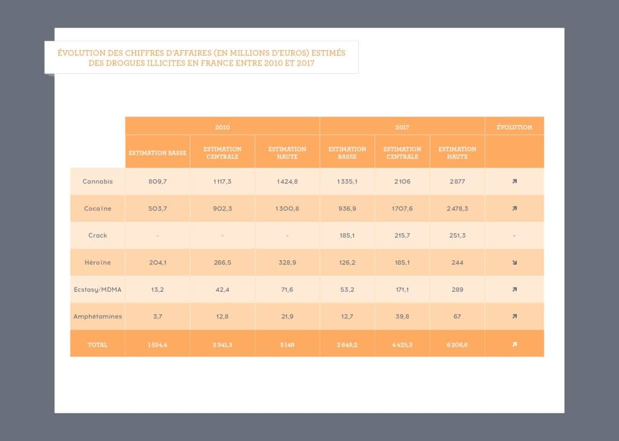Screen dimensions: 619x441
Task: Click the evolution arrow in Amphétamines row
Action: 514,316
